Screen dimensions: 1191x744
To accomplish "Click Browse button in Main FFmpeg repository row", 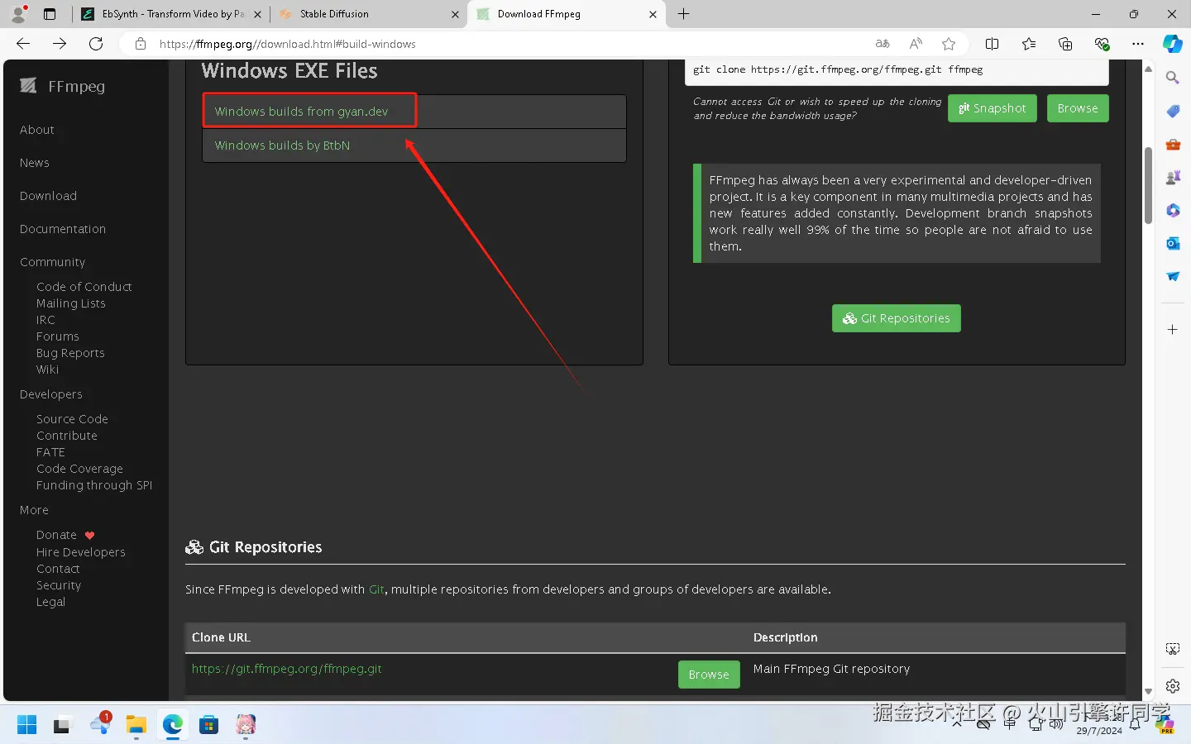I will click(x=709, y=675).
